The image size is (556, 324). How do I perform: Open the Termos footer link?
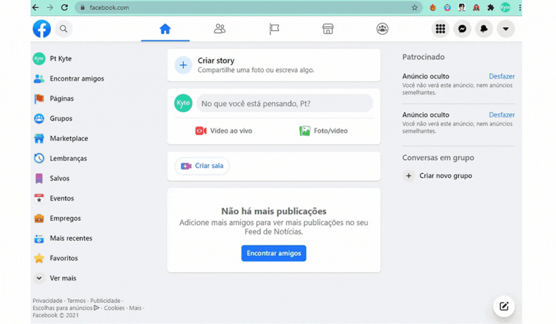point(76,300)
